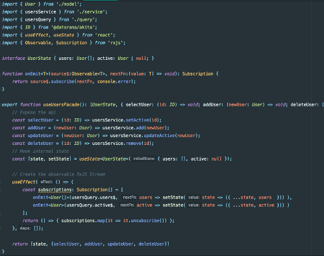Collapse the fold marker beside const subscriptions line

click(x=1, y=190)
